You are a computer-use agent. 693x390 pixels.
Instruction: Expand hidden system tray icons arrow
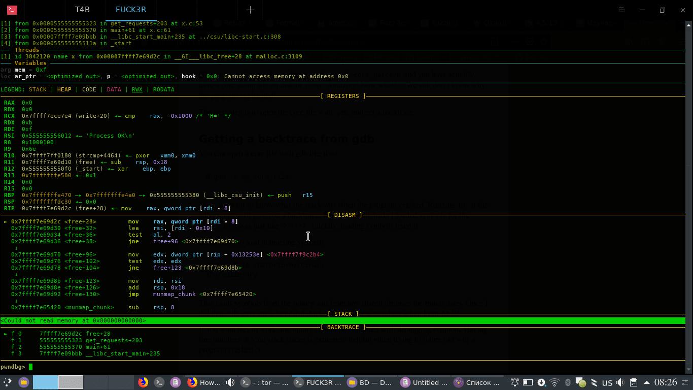646,382
